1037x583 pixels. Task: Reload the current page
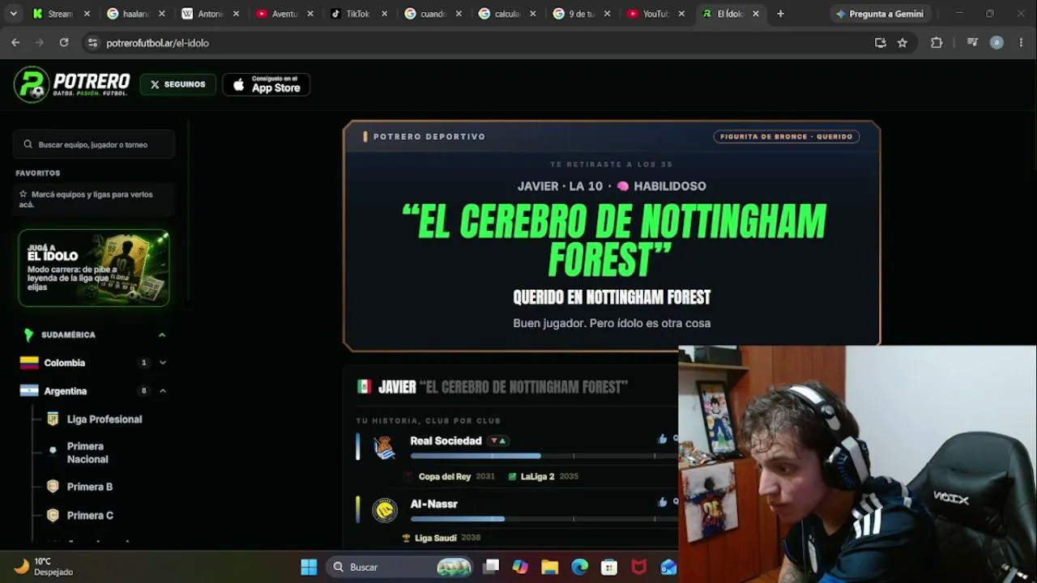[64, 43]
